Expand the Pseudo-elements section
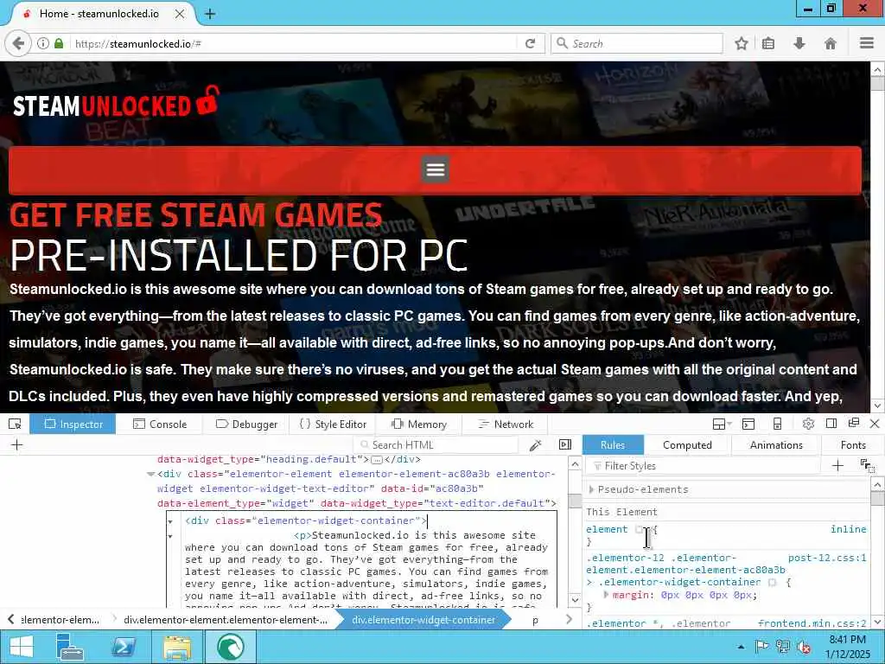 (591, 489)
